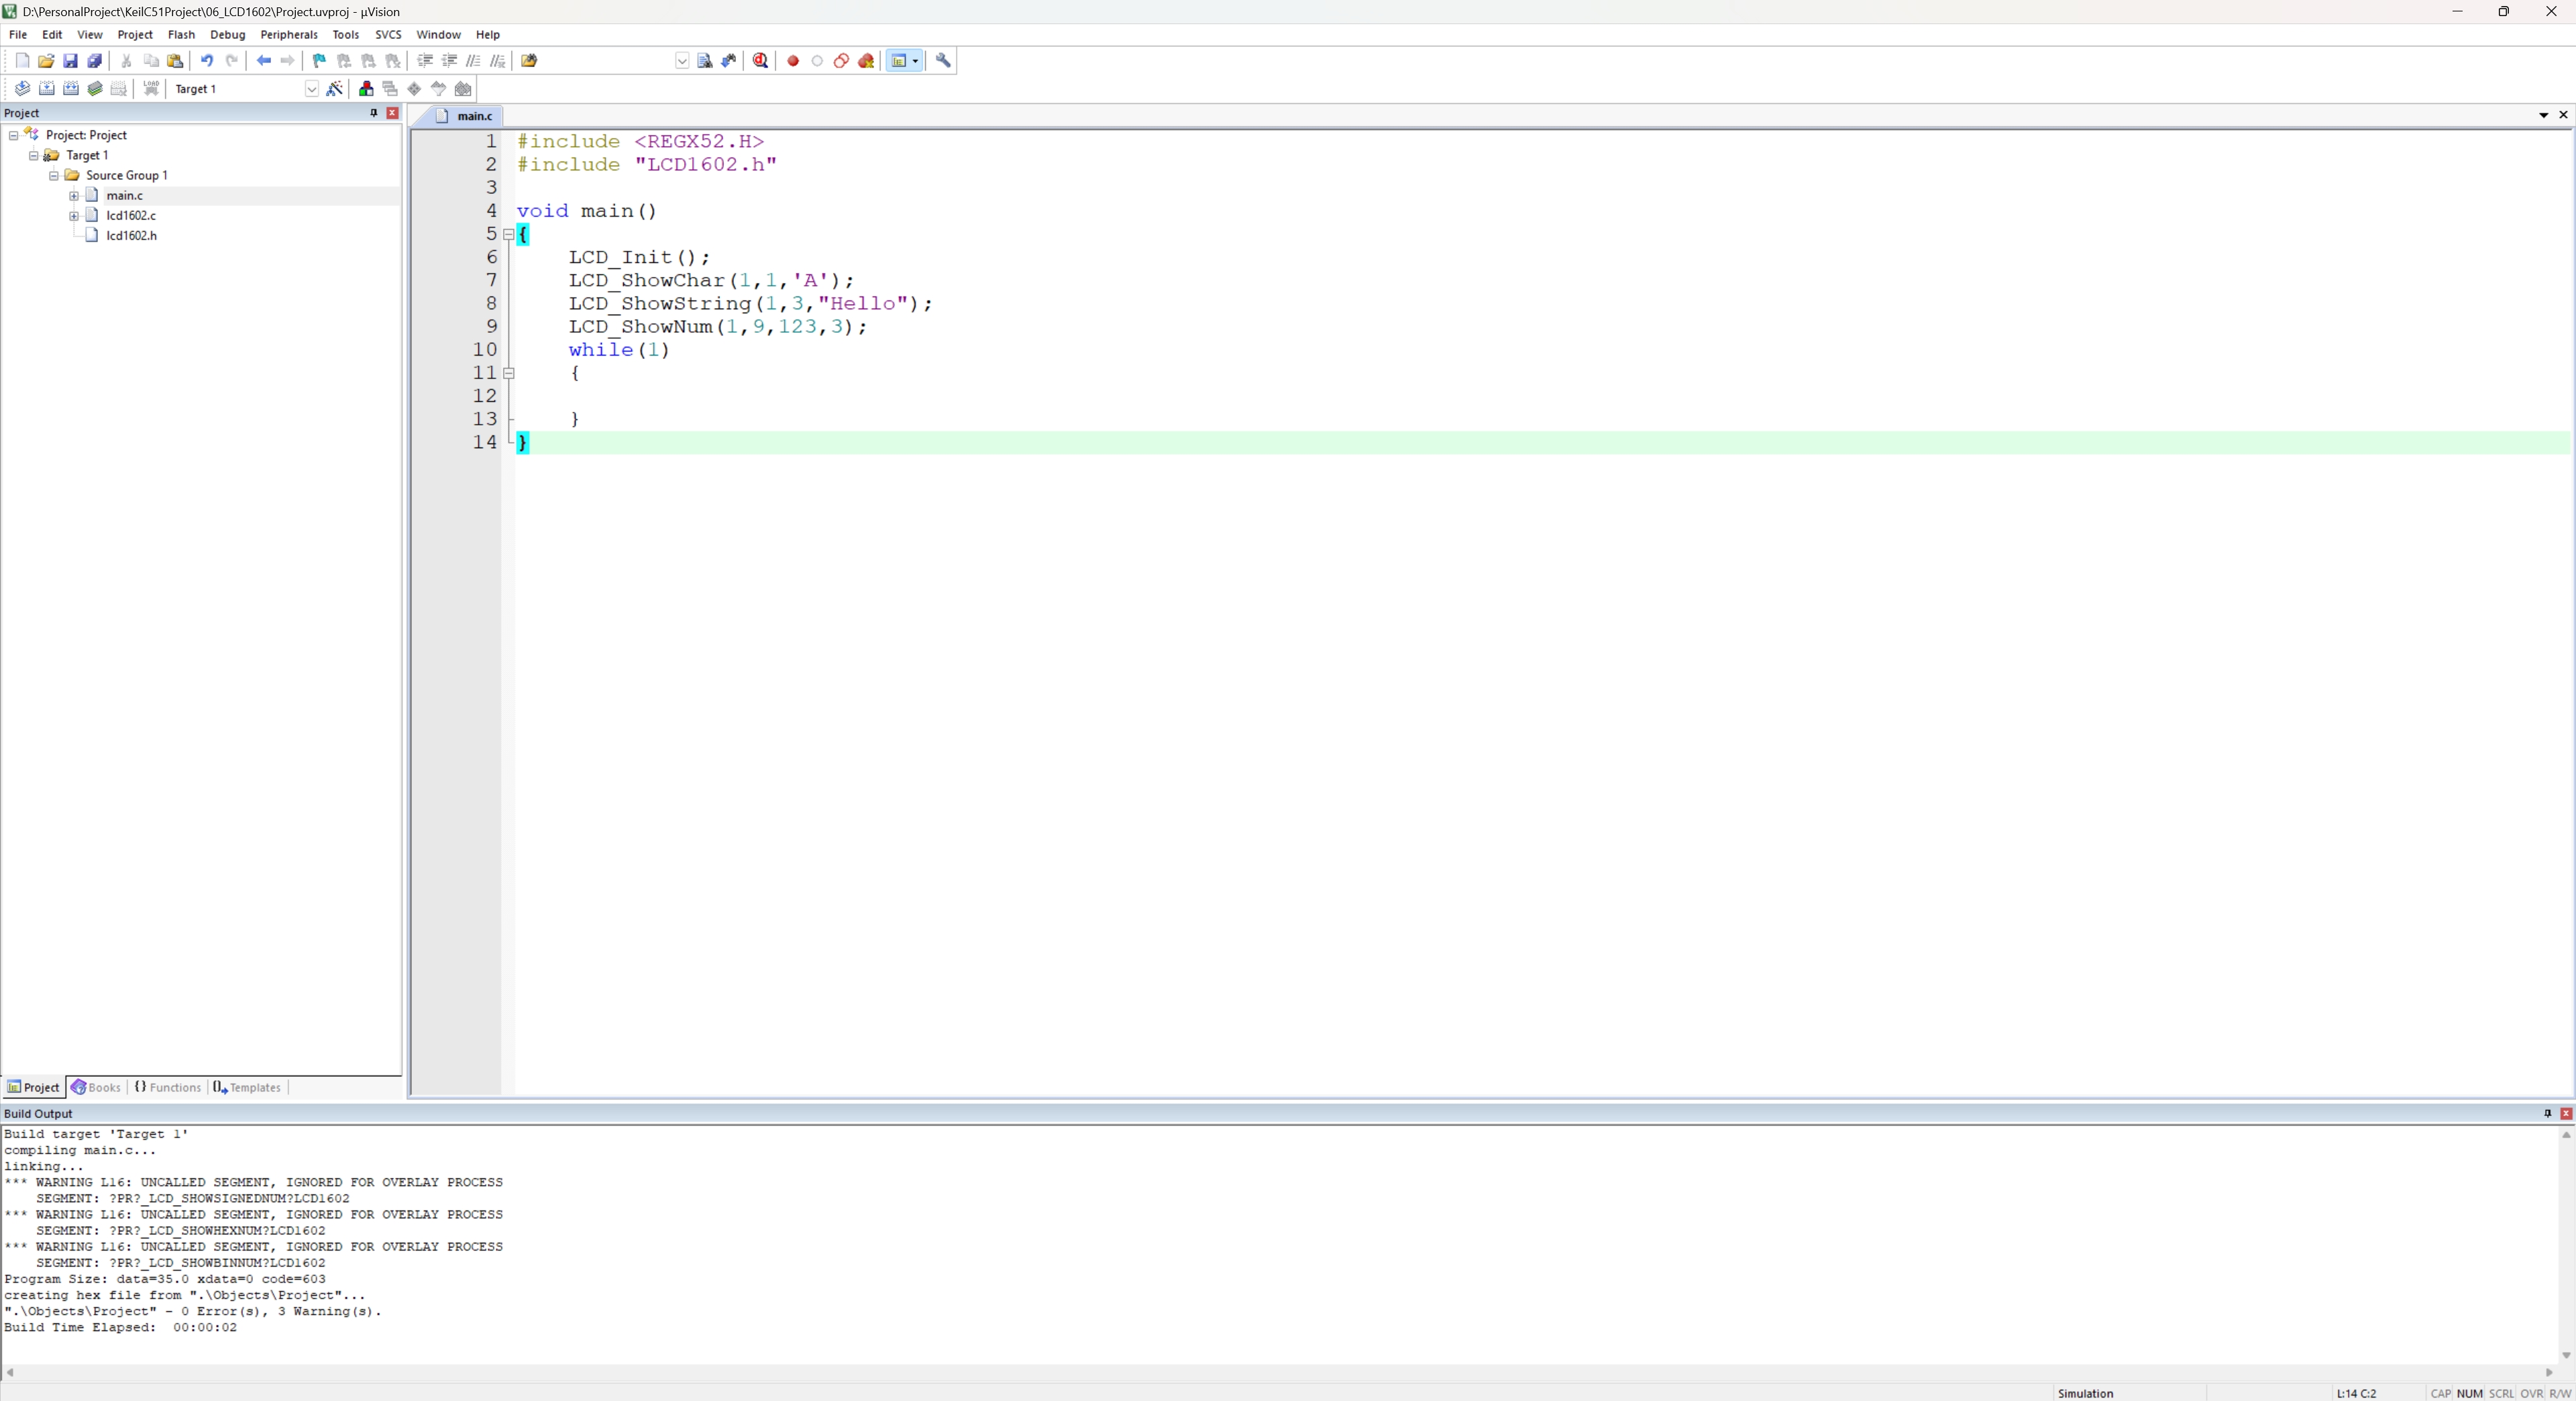Download to flash with the LOAD icon
This screenshot has height=1401, width=2576.
pos(152,89)
